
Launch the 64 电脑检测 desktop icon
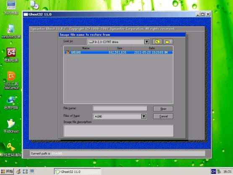point(11,55)
